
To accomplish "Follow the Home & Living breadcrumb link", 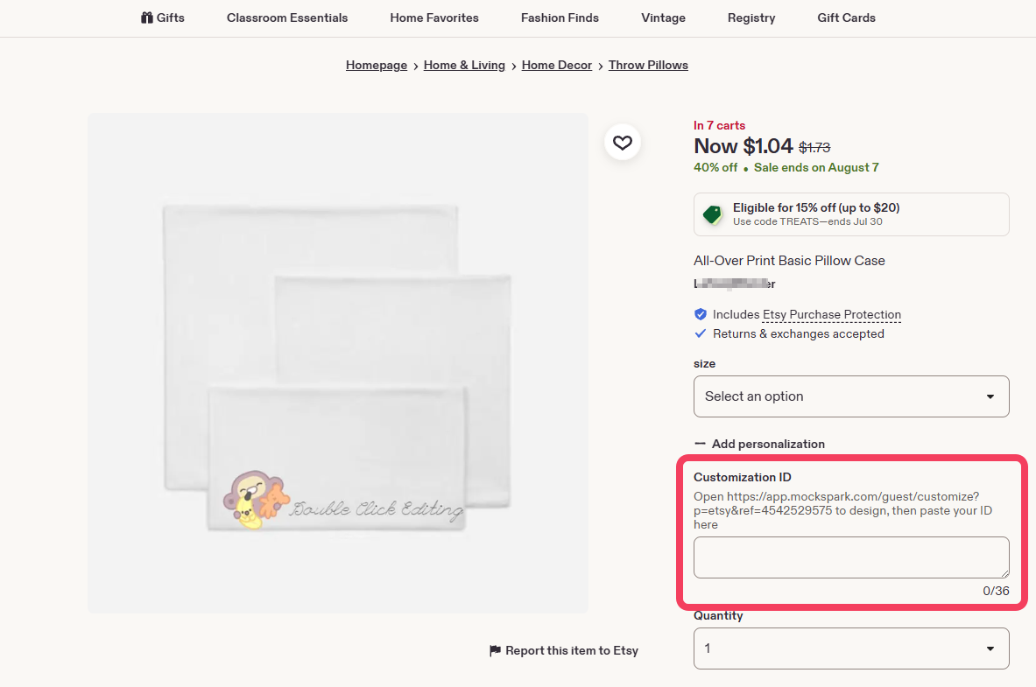I will [464, 65].
